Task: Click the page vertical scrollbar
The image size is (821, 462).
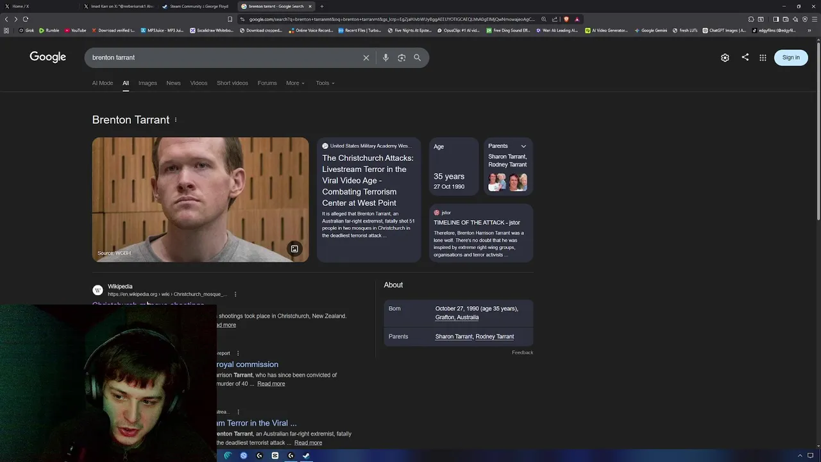Action: (x=818, y=132)
